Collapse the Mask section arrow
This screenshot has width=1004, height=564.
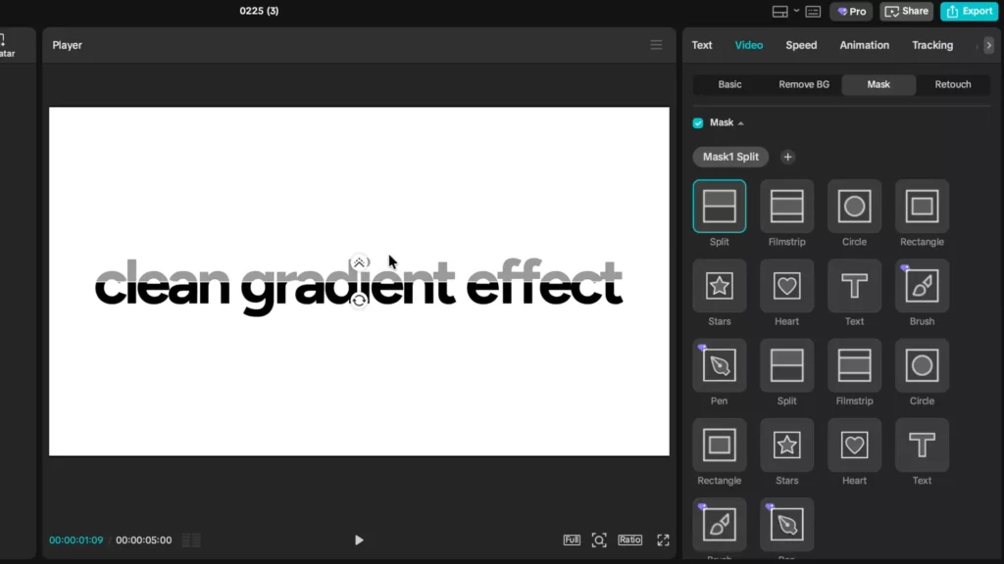tap(740, 123)
